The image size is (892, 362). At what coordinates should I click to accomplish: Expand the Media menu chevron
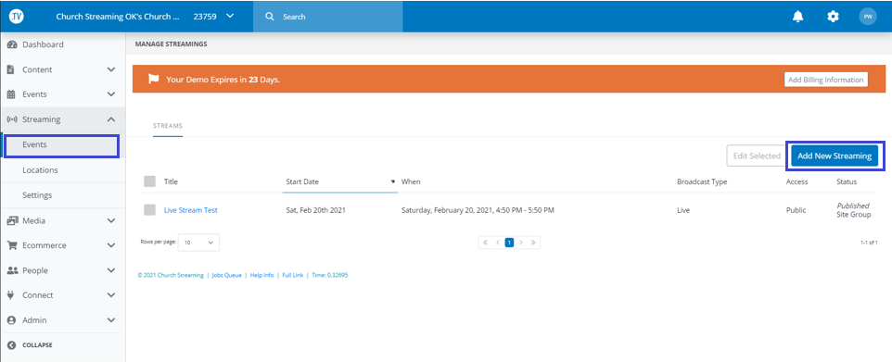click(x=111, y=220)
